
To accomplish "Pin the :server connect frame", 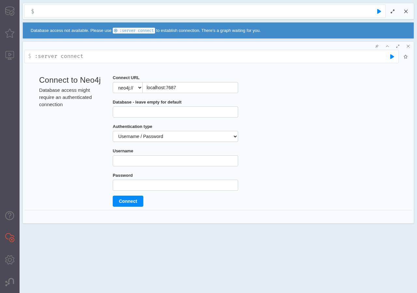I will tap(377, 46).
